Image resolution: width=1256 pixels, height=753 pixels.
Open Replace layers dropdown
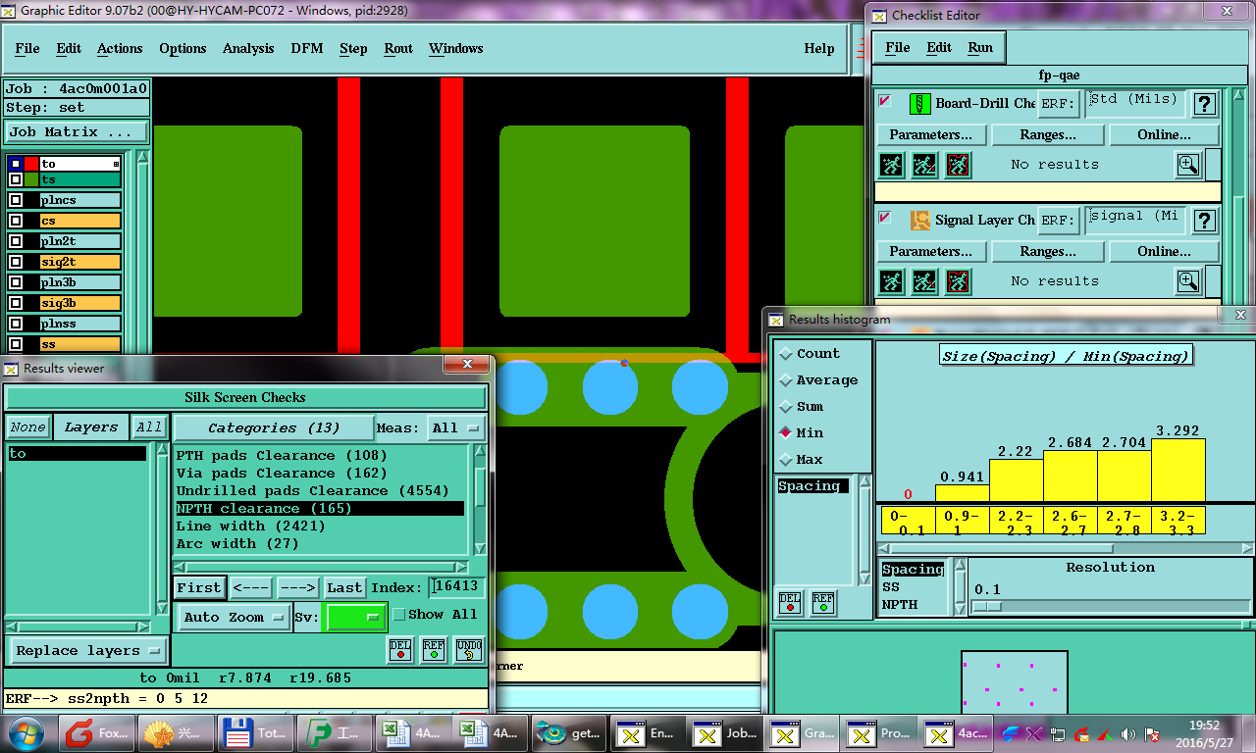click(88, 651)
